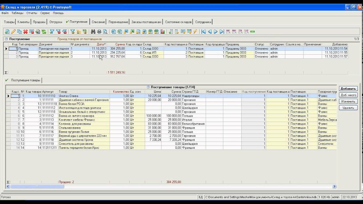Open the Таблицы menu
Screen dimensions: 363x204
coord(18,13)
